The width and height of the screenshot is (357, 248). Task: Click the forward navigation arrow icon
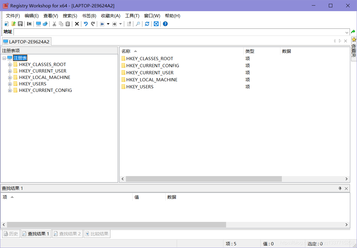pyautogui.click(x=114, y=24)
